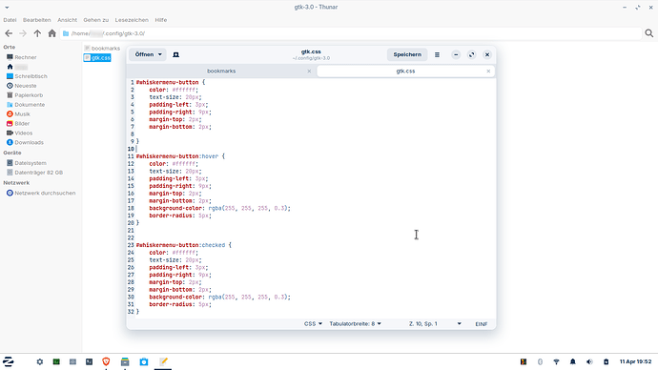Go forward using Thunar's forward arrow

pyautogui.click(x=23, y=33)
